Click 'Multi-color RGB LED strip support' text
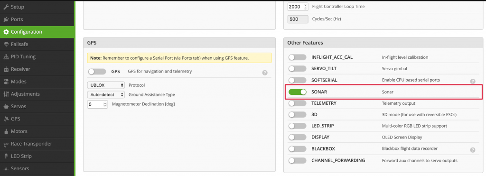Viewport: 486px width, 176px height. [x=414, y=126]
